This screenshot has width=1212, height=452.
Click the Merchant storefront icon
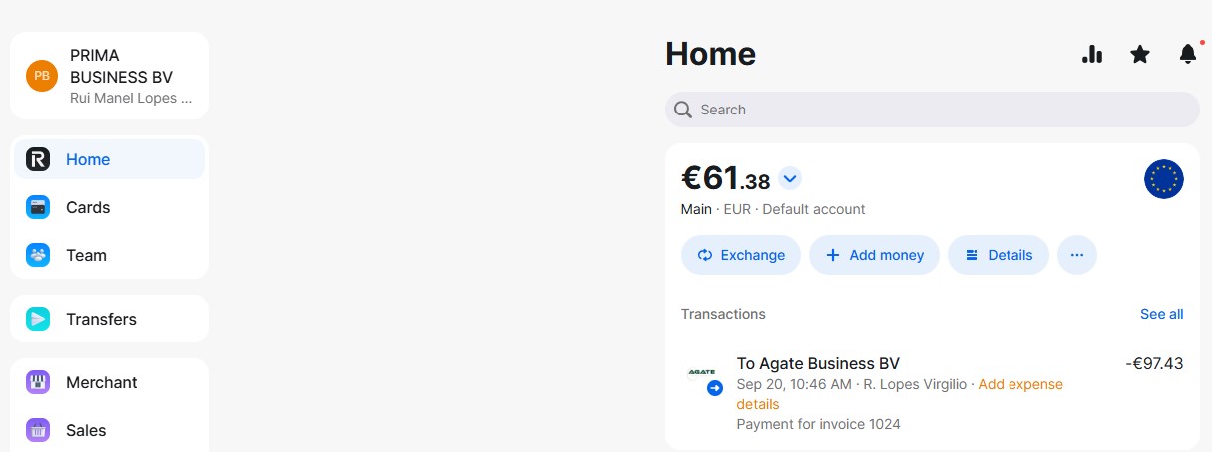[x=38, y=382]
